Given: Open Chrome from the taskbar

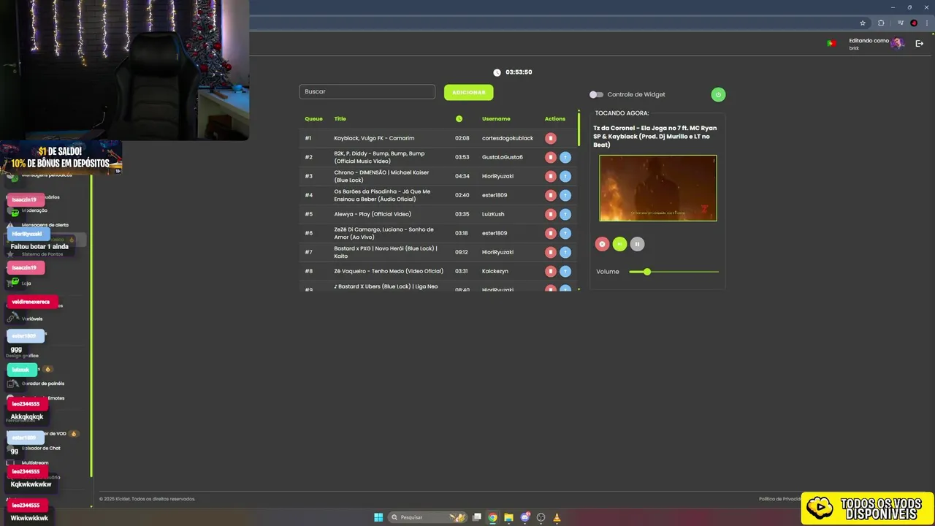Looking at the screenshot, I should tap(493, 517).
